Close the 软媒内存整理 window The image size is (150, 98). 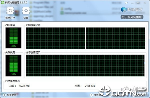145,3
